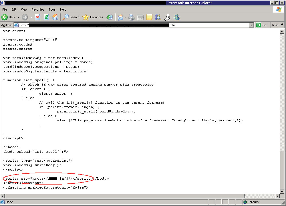Open the View menu
This screenshot has height=206, width=286.
(24, 9)
